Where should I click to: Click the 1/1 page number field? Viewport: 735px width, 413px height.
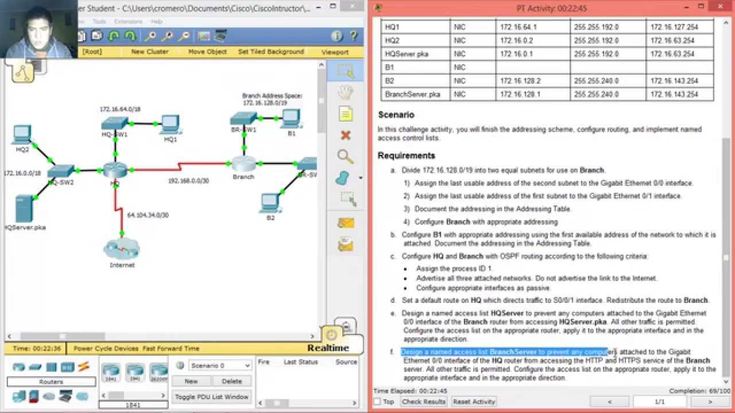[x=659, y=402]
